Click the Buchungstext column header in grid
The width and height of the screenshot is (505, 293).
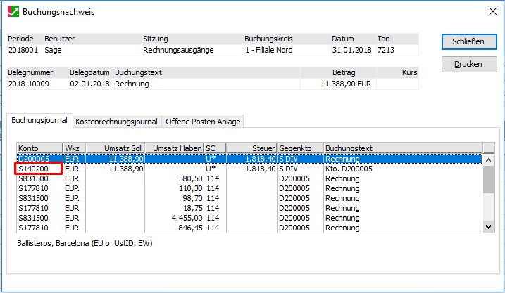tap(402, 148)
